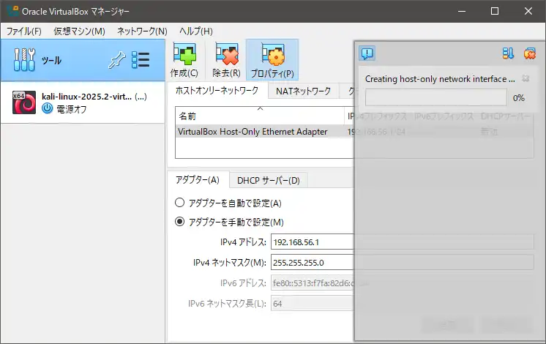Open the ヘルプ(H) menu
Screen dimensions: 546x344
coord(196,31)
